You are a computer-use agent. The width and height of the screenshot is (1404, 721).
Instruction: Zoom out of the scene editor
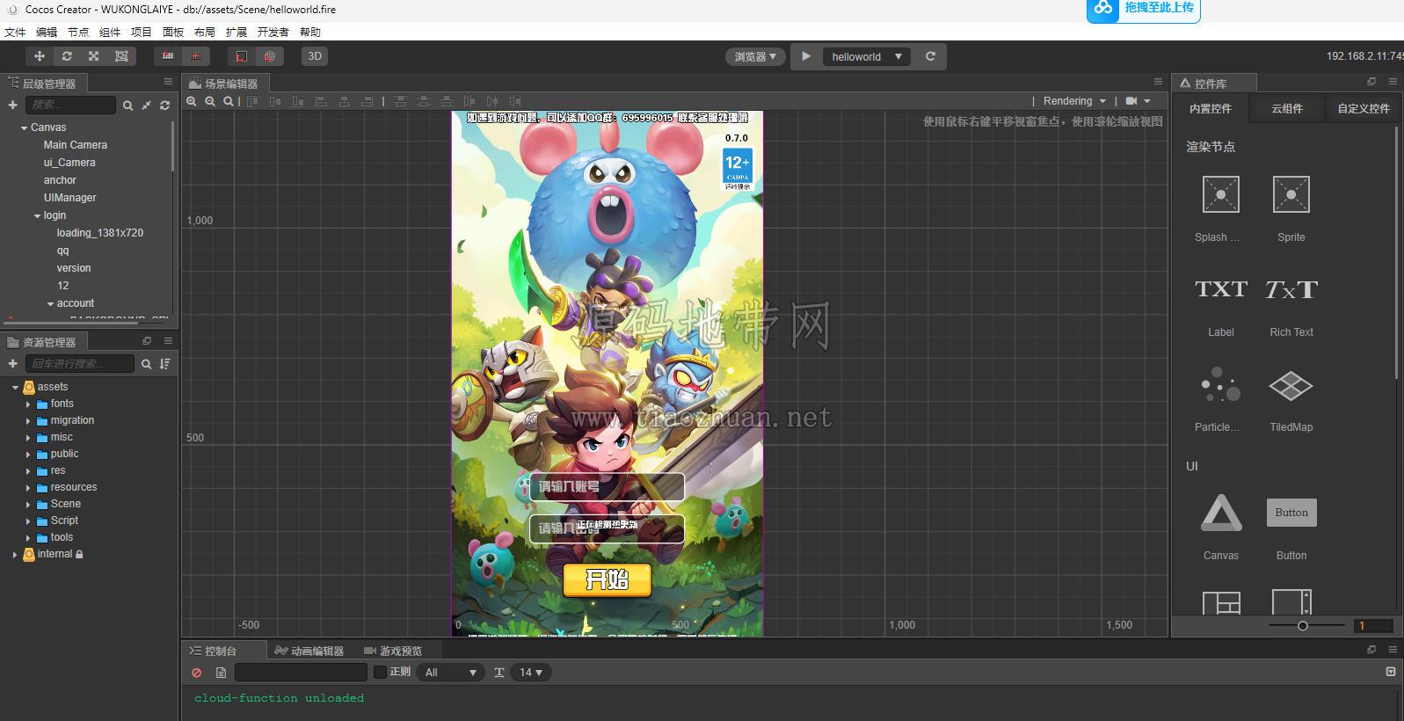(210, 101)
